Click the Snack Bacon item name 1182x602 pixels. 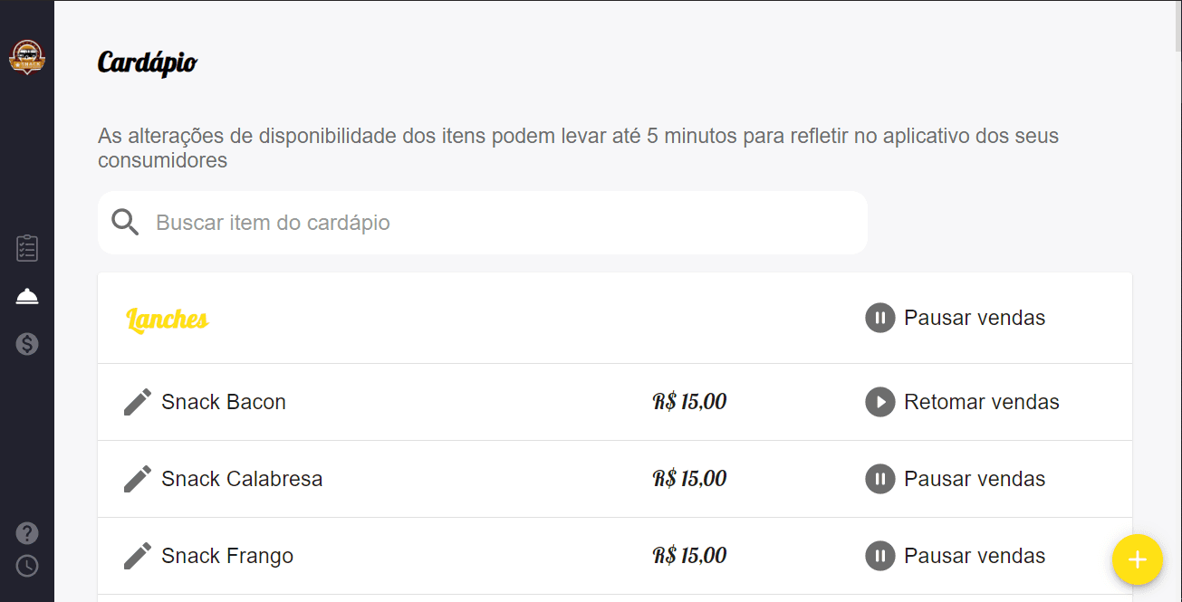coord(224,402)
